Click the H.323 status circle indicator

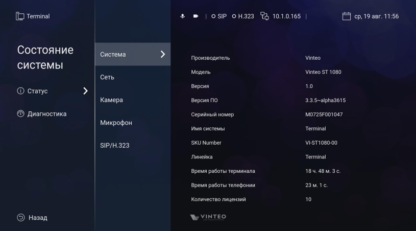(x=234, y=16)
